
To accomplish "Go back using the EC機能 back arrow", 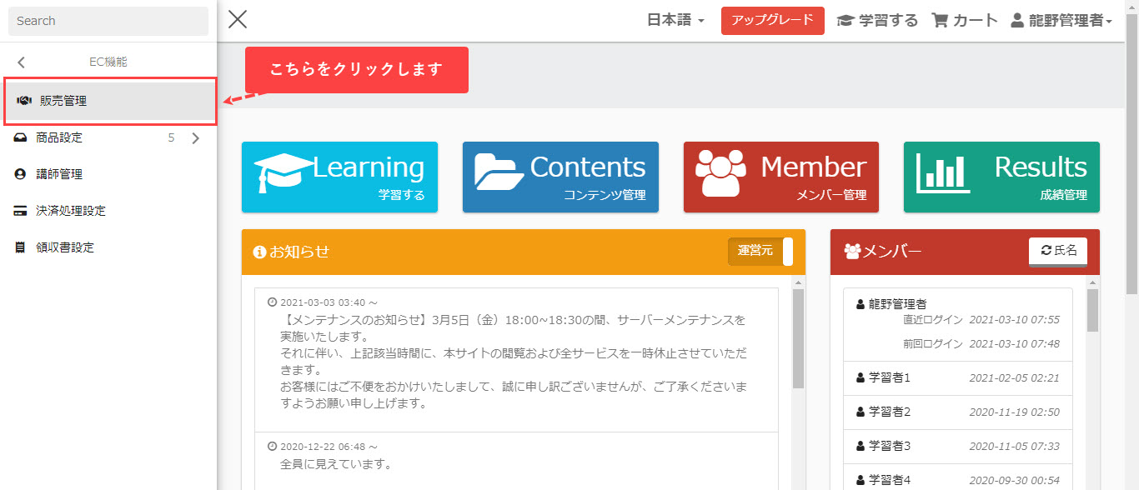I will (x=21, y=62).
